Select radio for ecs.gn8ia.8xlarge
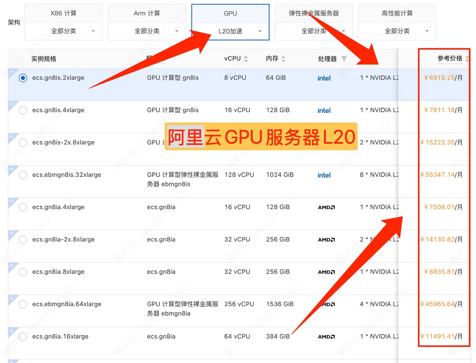This screenshot has height=363, width=476. 23,272
